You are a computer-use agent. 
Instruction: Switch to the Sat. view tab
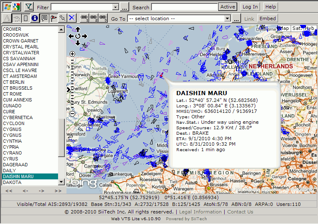[x=297, y=29]
